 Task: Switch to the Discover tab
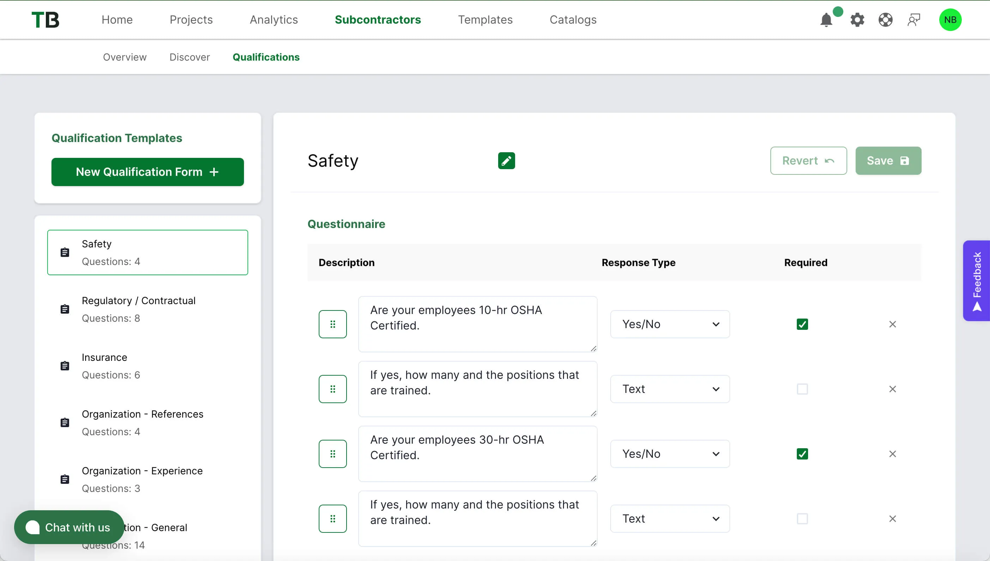189,57
